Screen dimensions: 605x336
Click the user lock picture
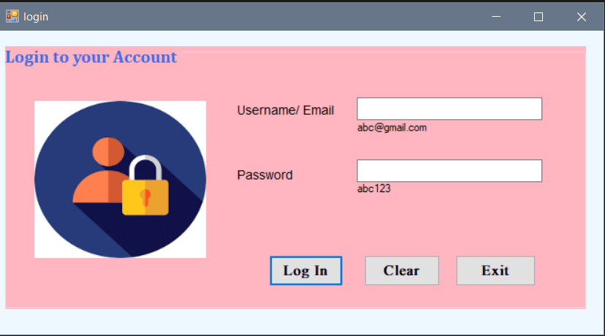click(x=120, y=180)
